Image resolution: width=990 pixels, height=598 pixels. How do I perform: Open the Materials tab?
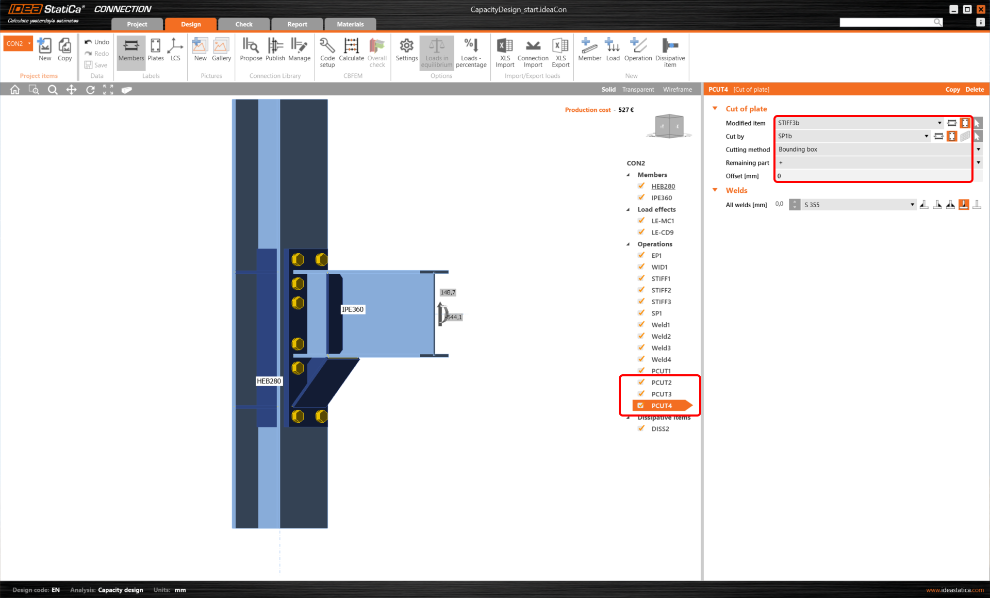point(350,24)
